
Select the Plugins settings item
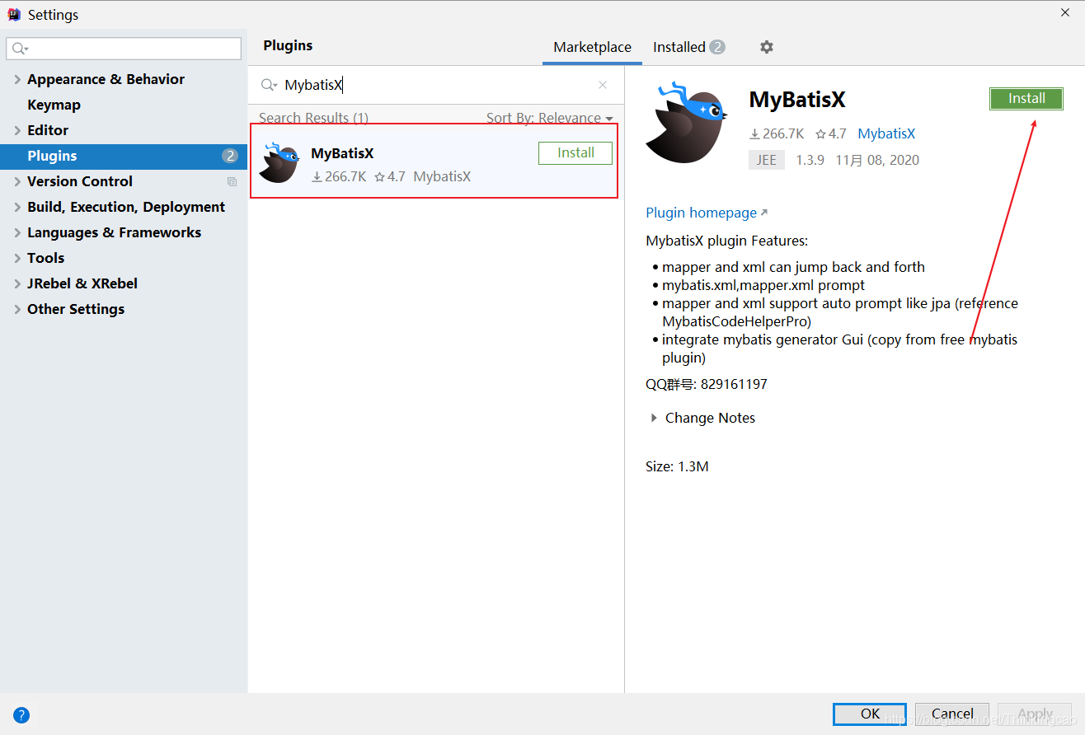click(x=124, y=156)
